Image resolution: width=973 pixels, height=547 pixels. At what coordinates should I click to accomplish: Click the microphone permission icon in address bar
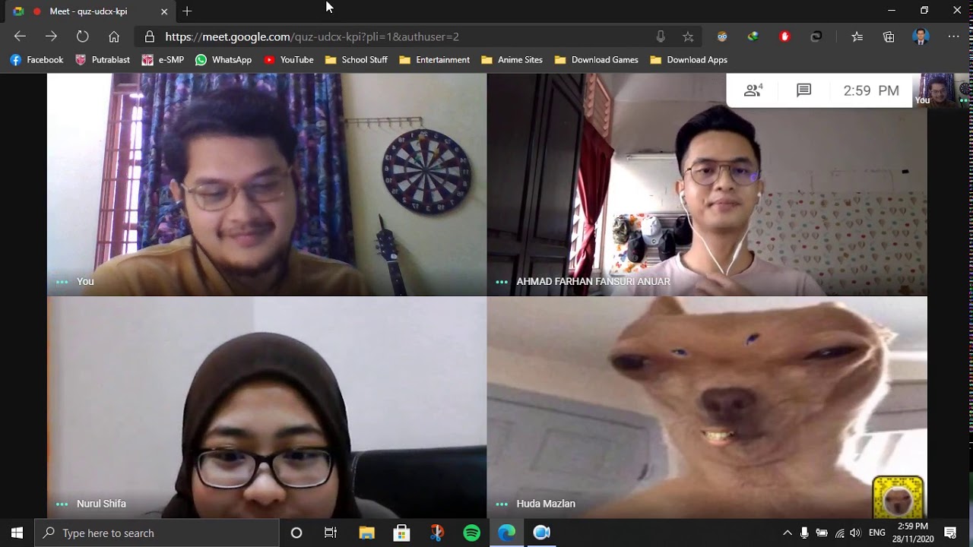click(661, 36)
